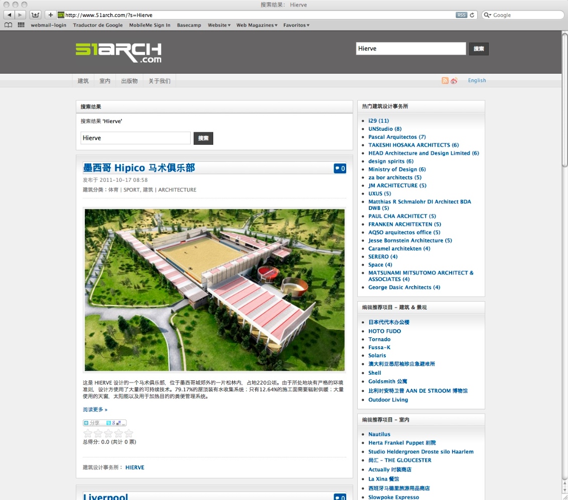Viewport: 568px width, 500px height.
Task: Open the 出版物 navigation tab
Action: [129, 81]
